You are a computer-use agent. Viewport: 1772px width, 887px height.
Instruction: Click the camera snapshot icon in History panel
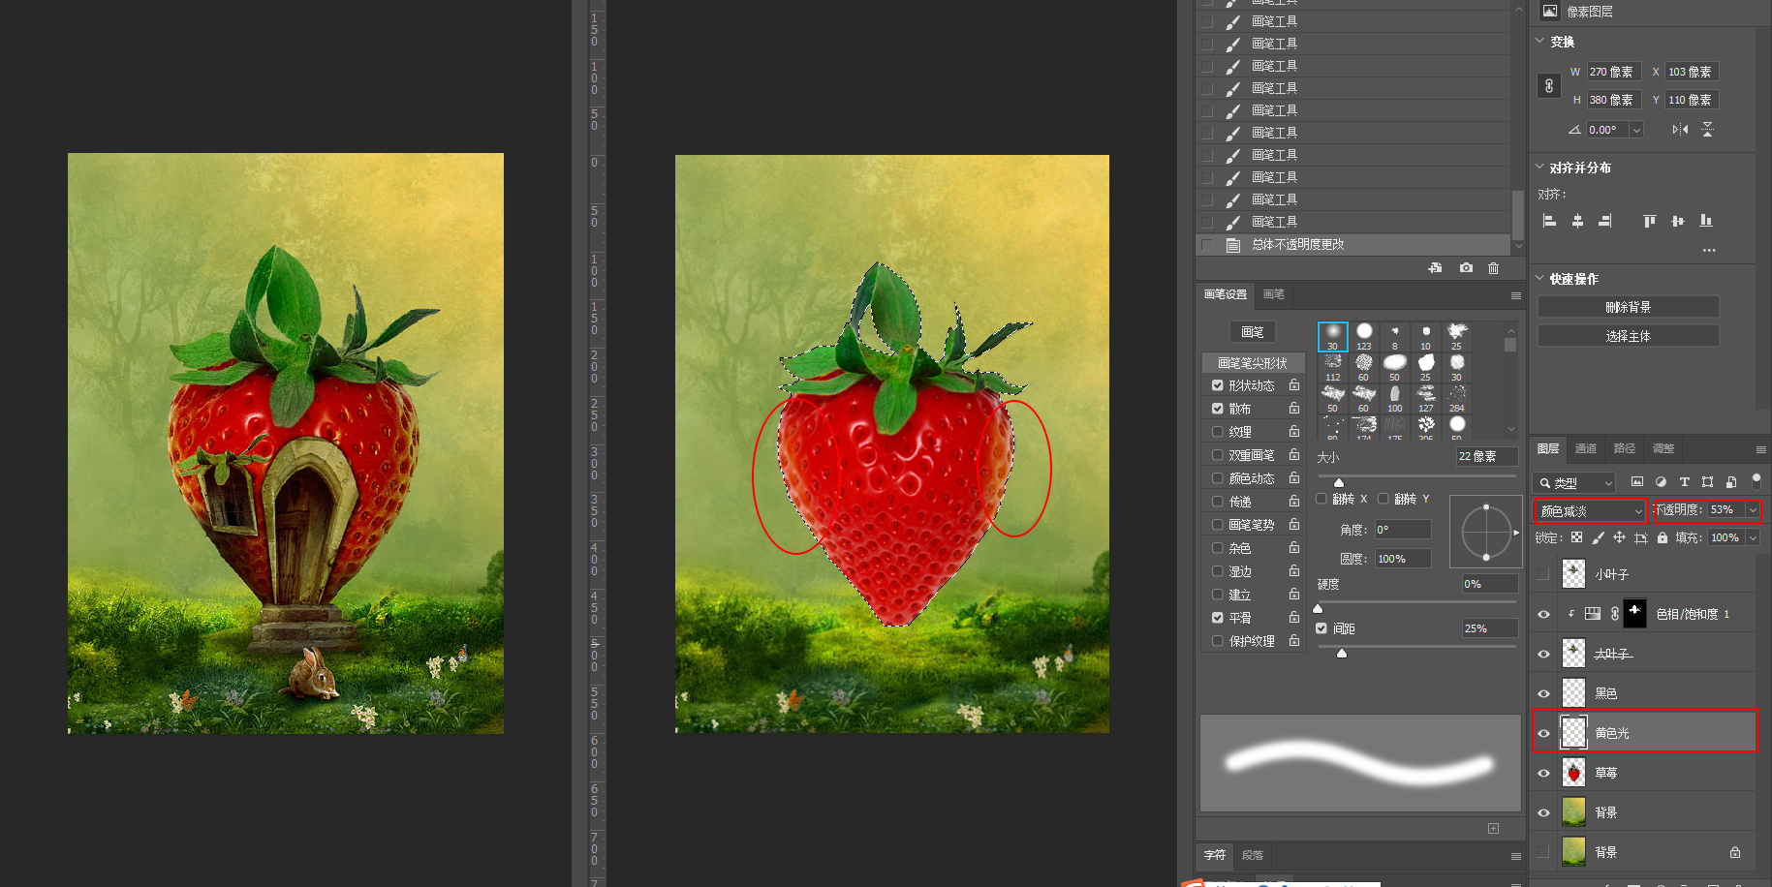(x=1466, y=268)
